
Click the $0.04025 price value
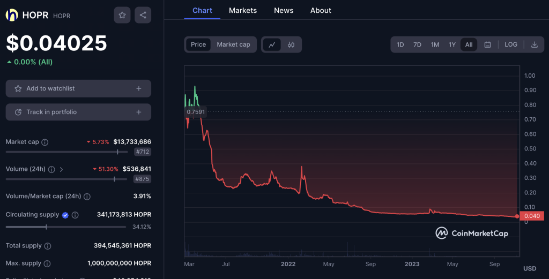56,43
